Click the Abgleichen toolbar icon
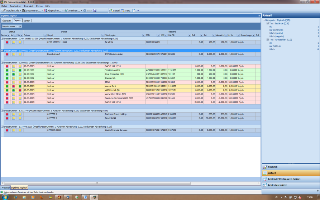Viewport: 320px width, 200px height. point(54,10)
